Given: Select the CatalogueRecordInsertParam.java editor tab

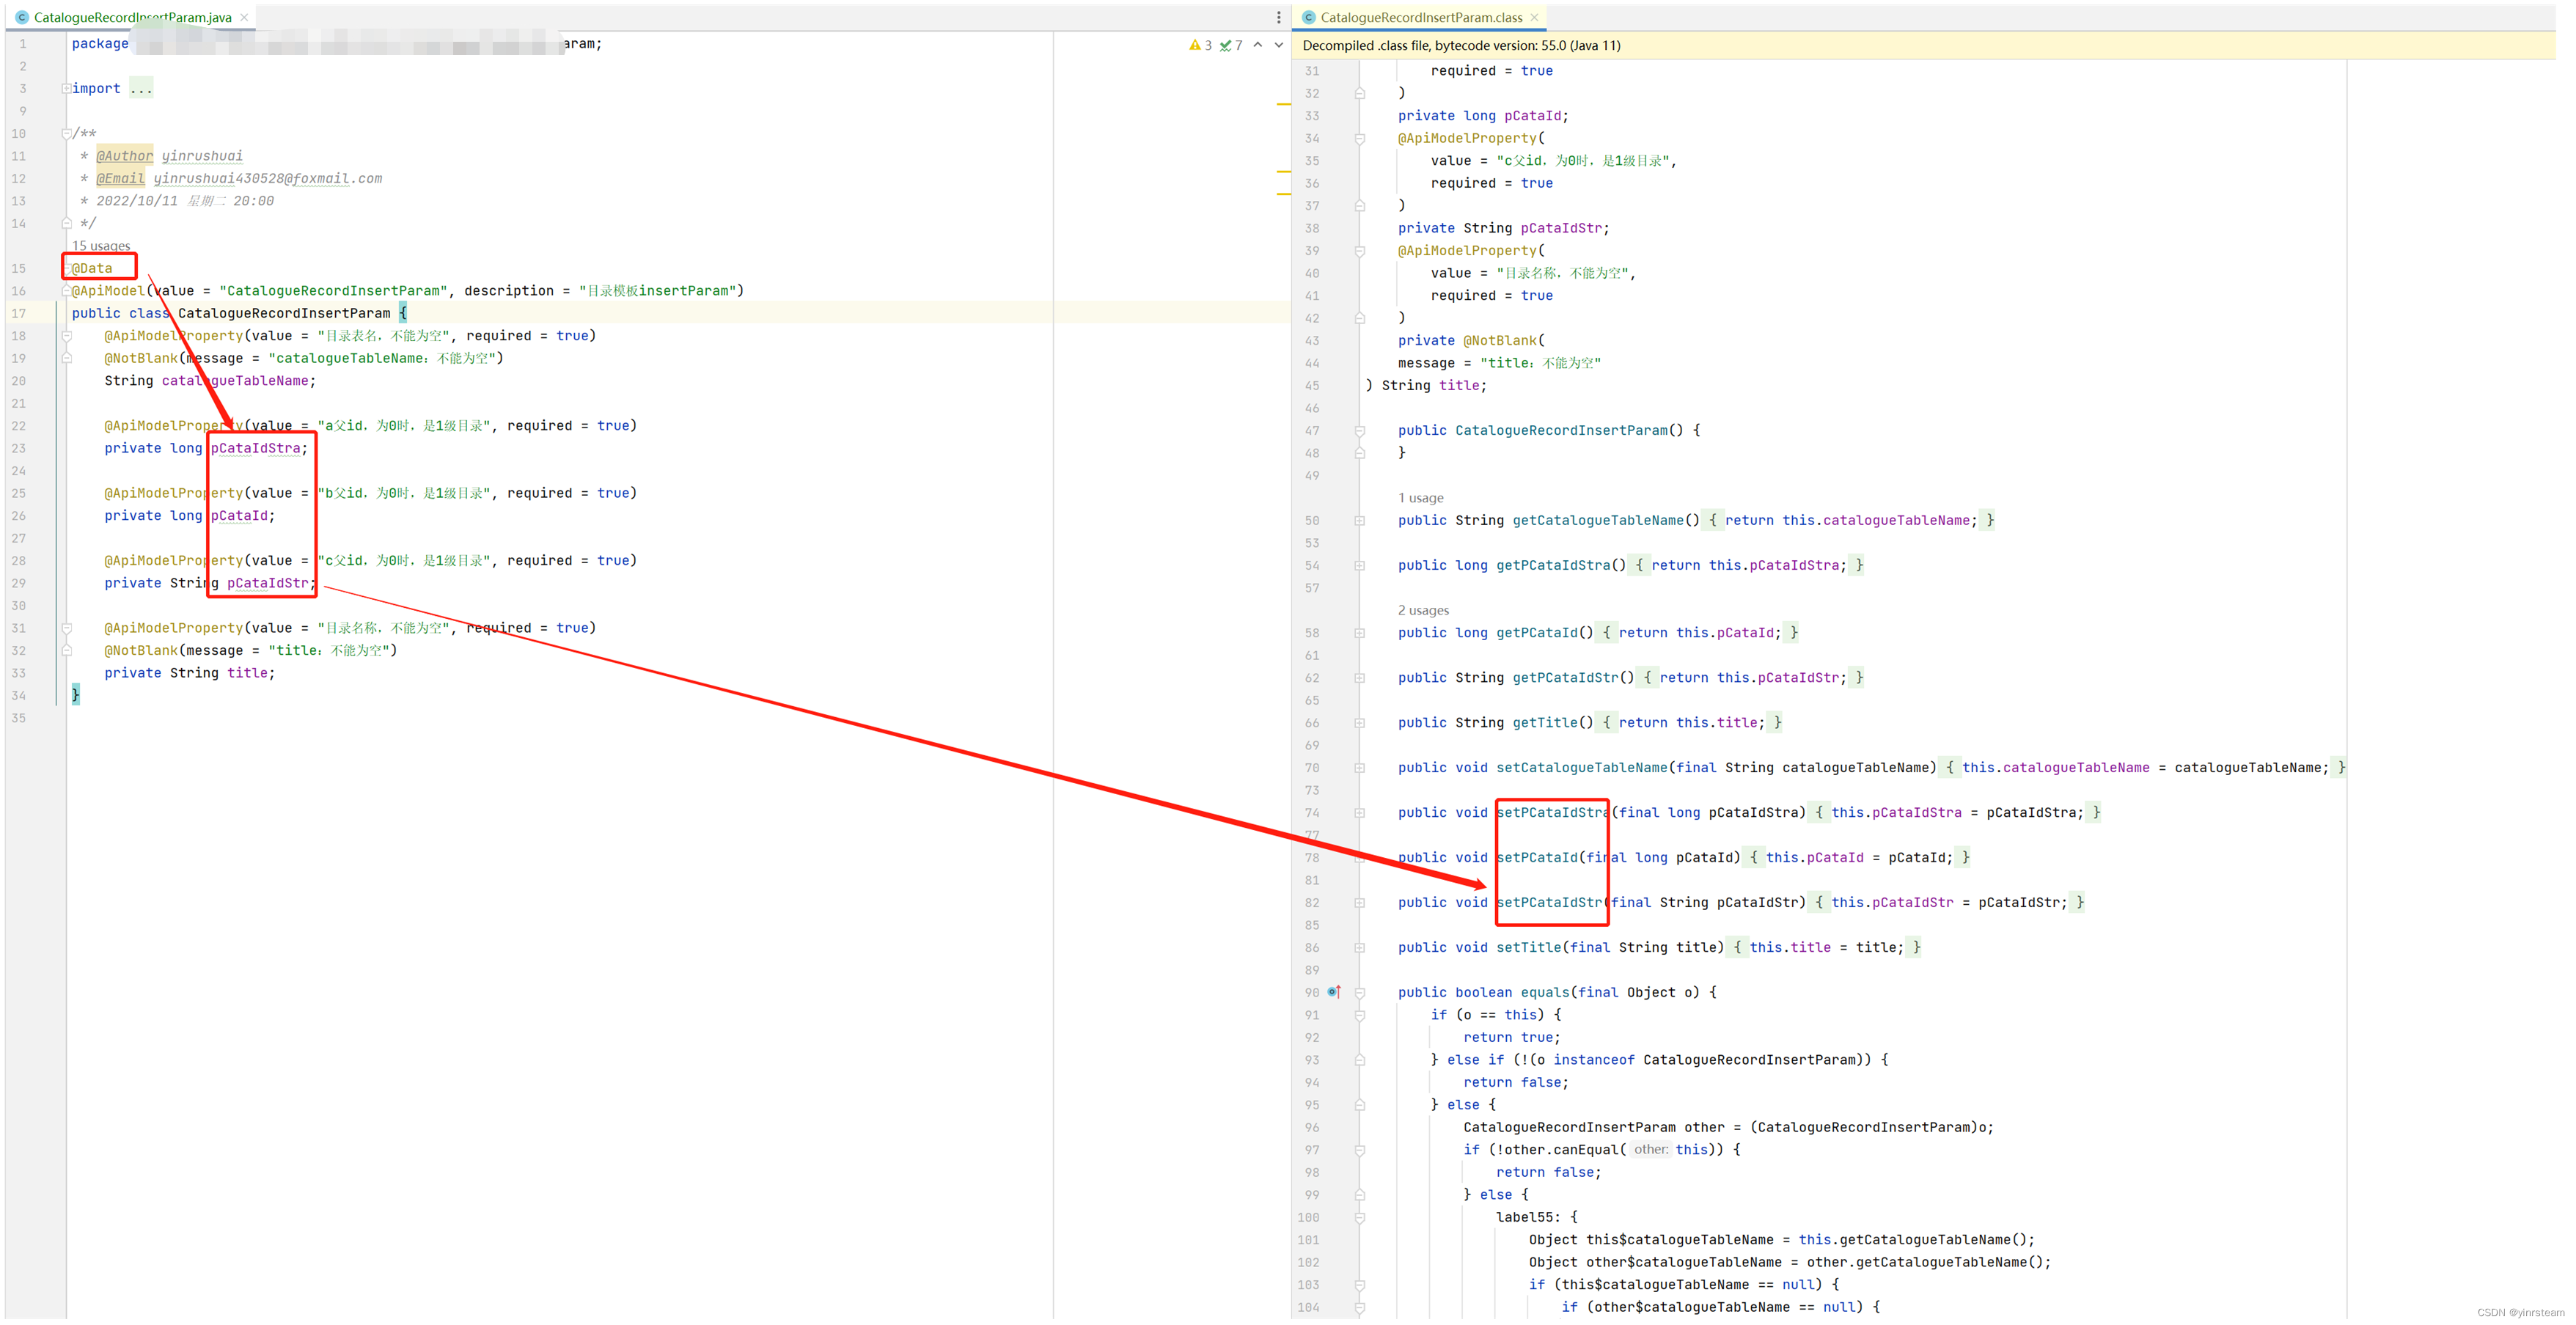Looking at the screenshot, I should pyautogui.click(x=132, y=17).
